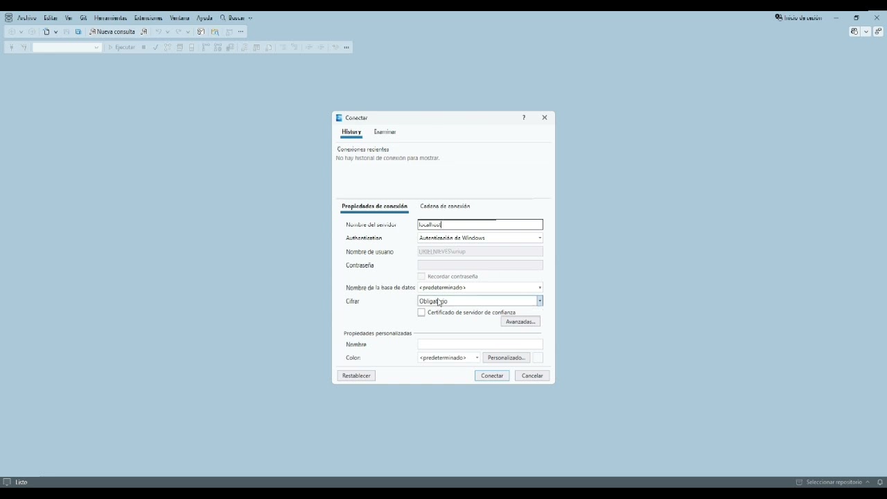This screenshot has height=499, width=887.
Task: Expand the redo history dropdown arrow
Action: point(187,32)
